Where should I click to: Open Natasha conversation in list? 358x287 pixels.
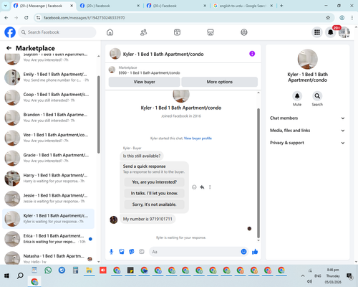[x=49, y=258]
